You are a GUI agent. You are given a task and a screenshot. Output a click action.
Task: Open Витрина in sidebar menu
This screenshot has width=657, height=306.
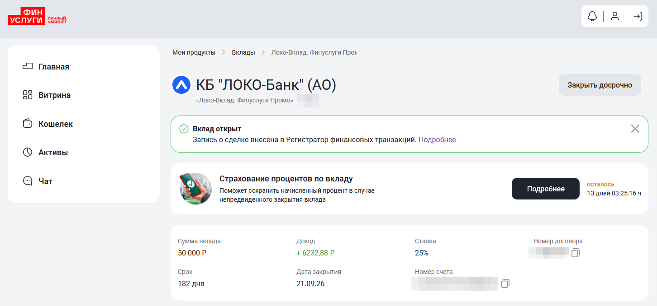click(54, 95)
